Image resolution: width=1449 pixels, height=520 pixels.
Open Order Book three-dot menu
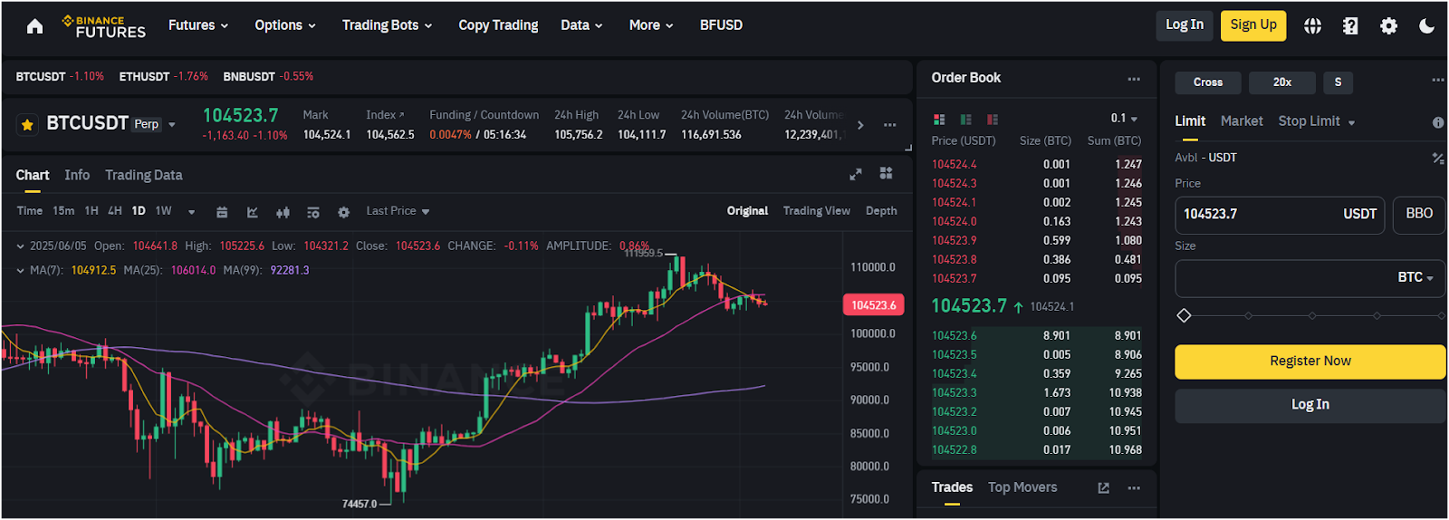[1134, 79]
